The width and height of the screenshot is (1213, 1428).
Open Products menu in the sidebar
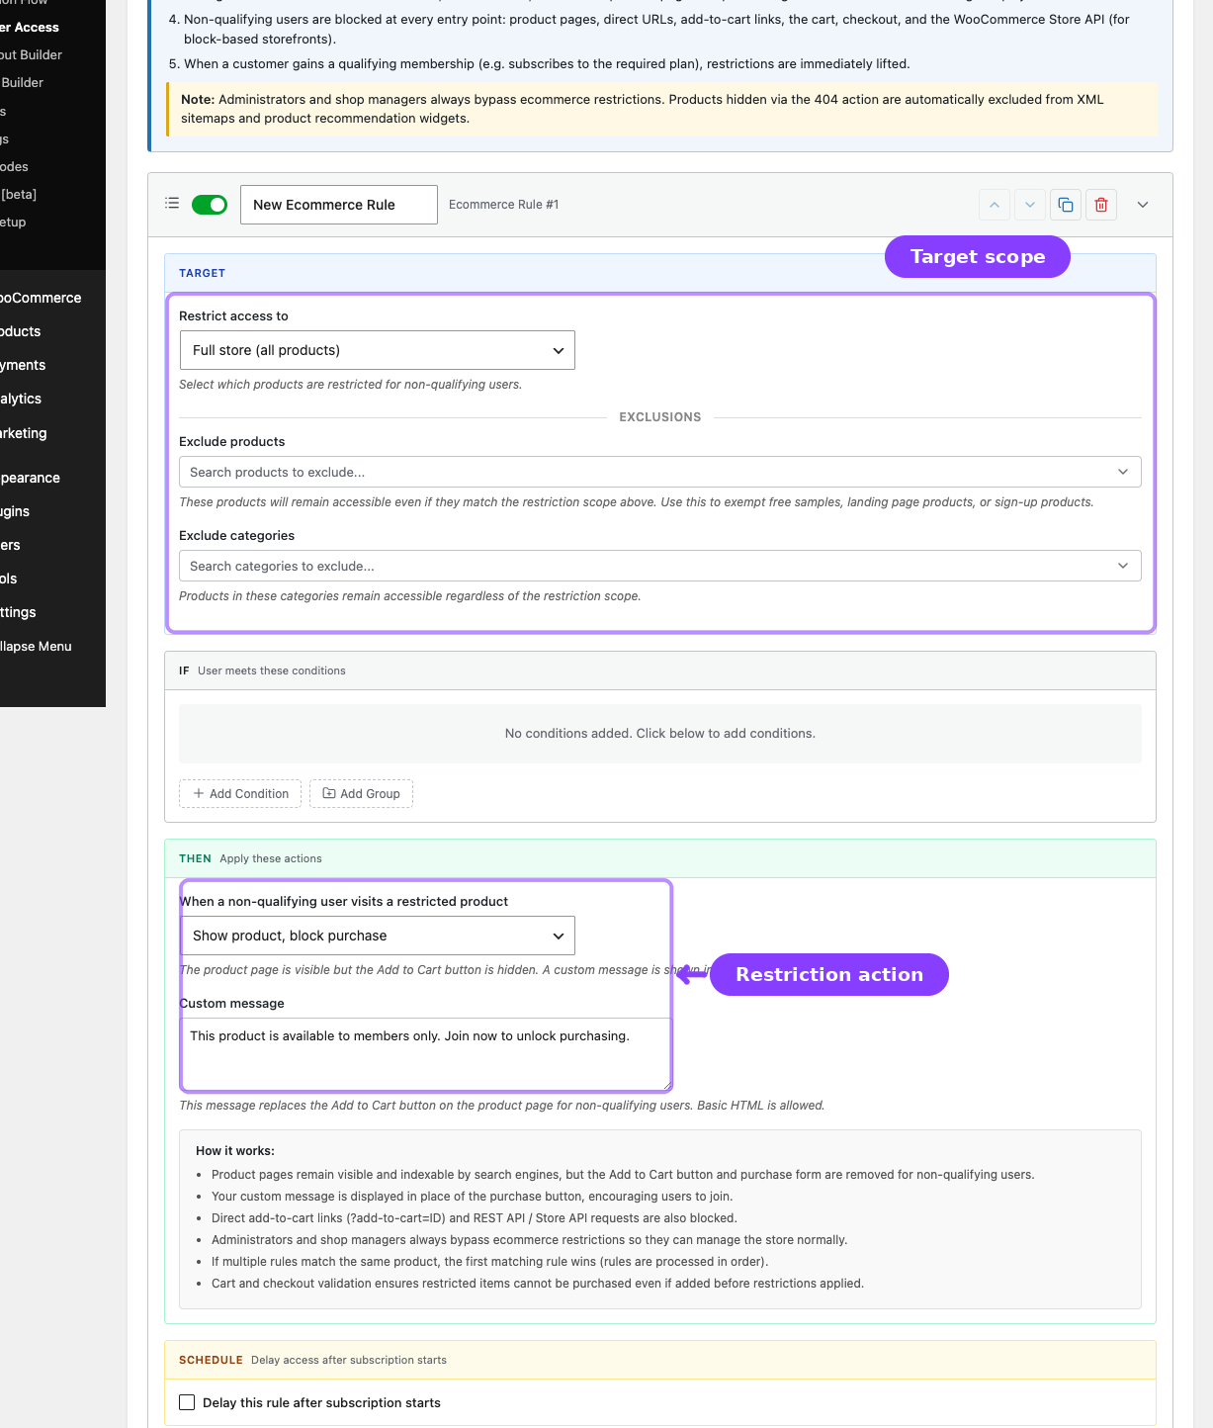21,331
